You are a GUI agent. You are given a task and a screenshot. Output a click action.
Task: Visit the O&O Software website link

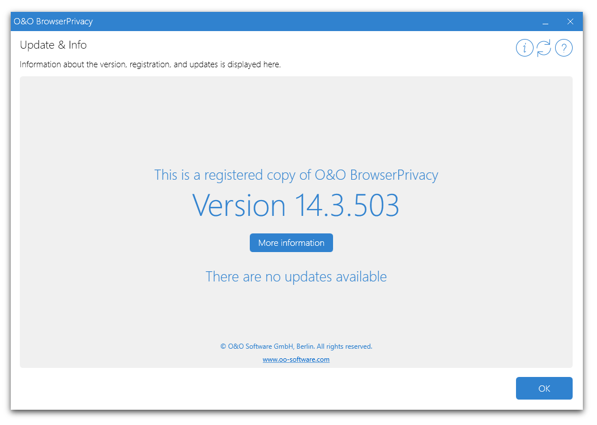pos(296,359)
